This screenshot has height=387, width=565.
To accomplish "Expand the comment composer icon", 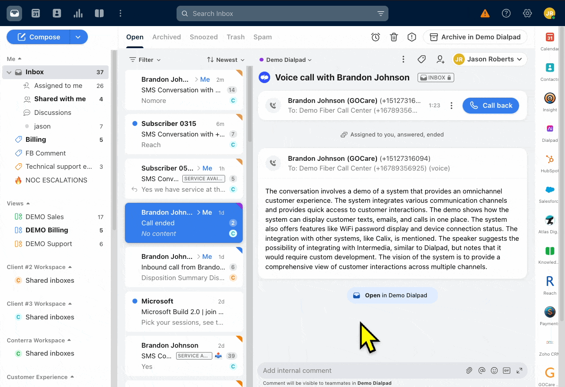I will (520, 371).
